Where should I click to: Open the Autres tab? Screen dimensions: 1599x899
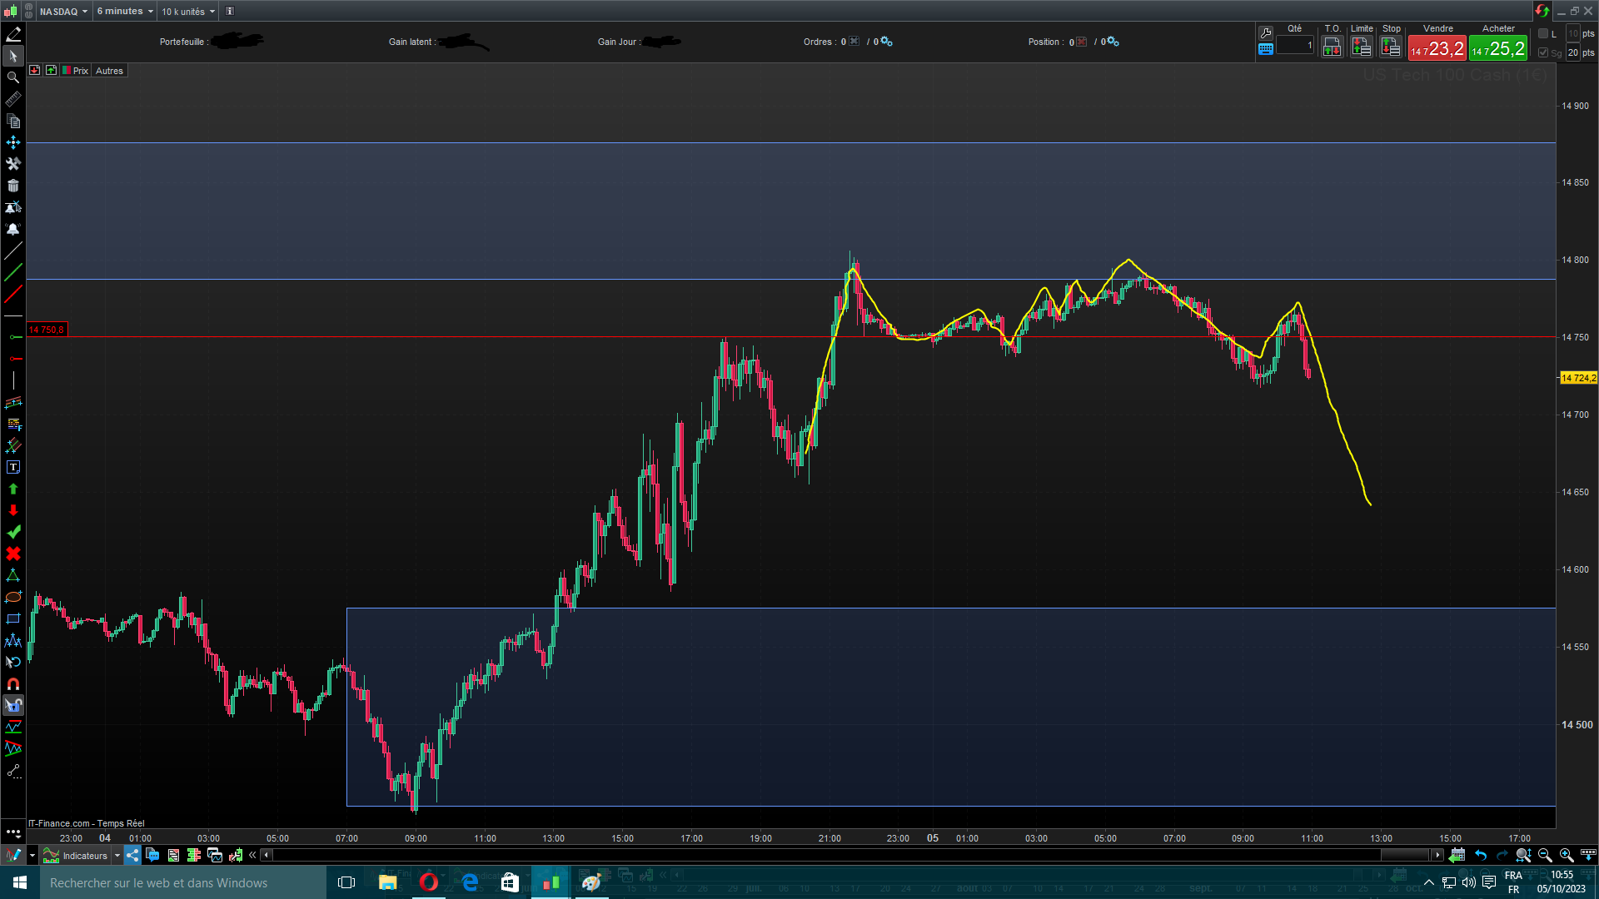coord(109,71)
